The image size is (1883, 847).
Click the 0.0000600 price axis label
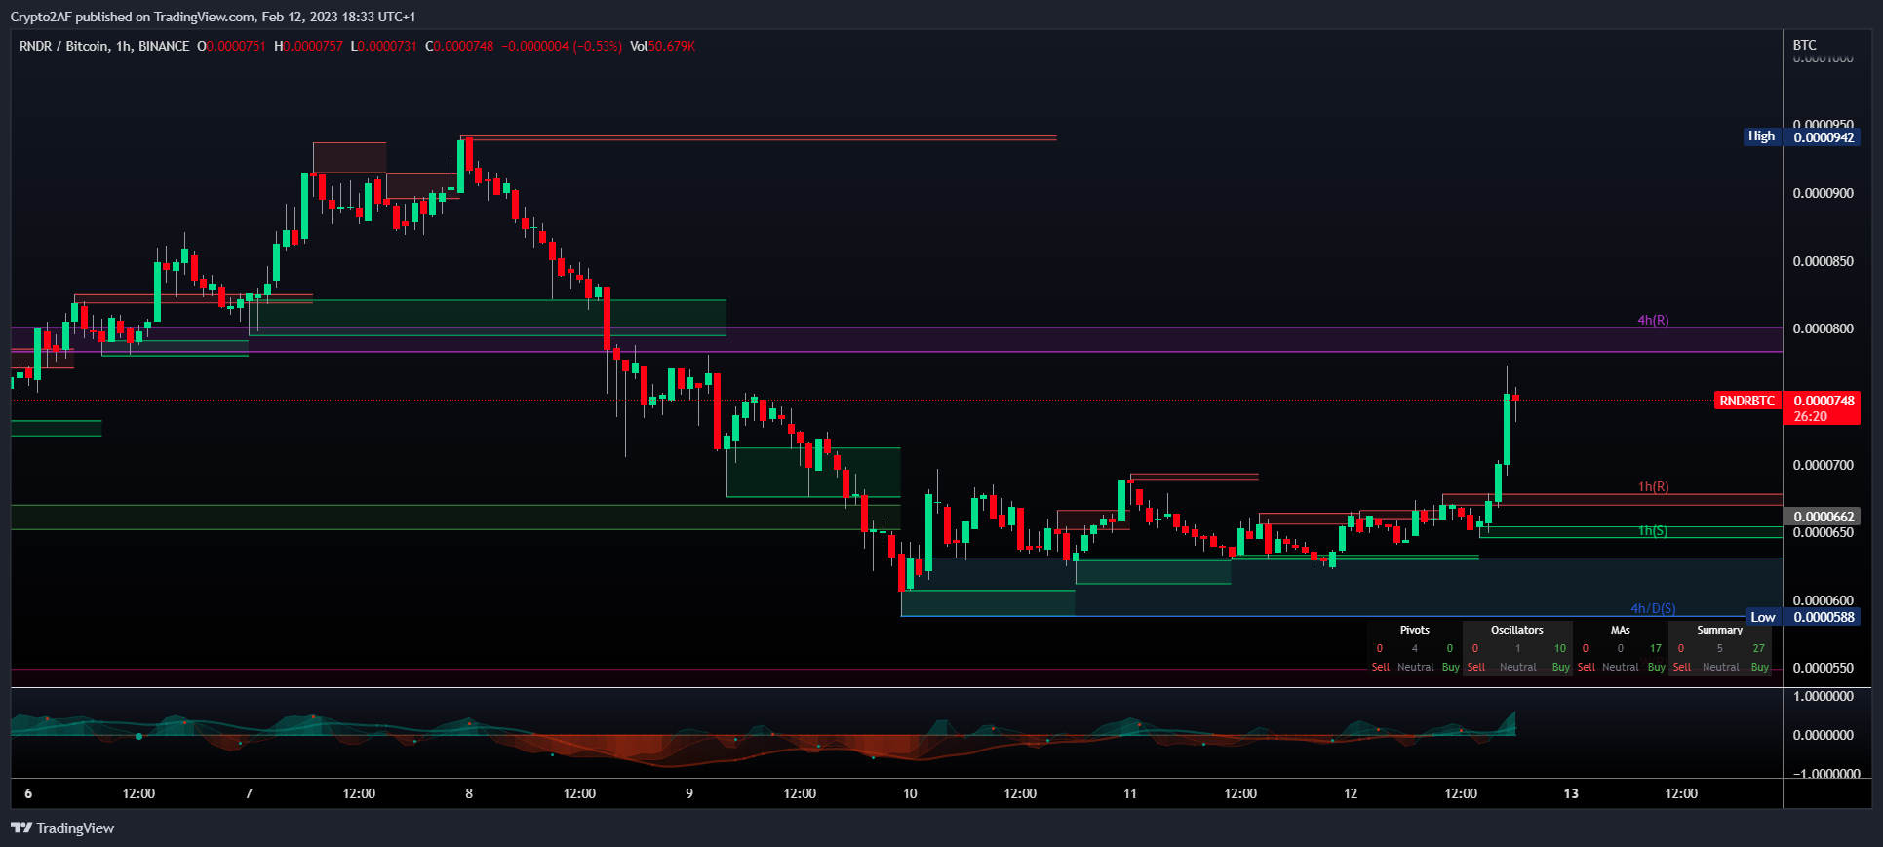click(x=1823, y=600)
